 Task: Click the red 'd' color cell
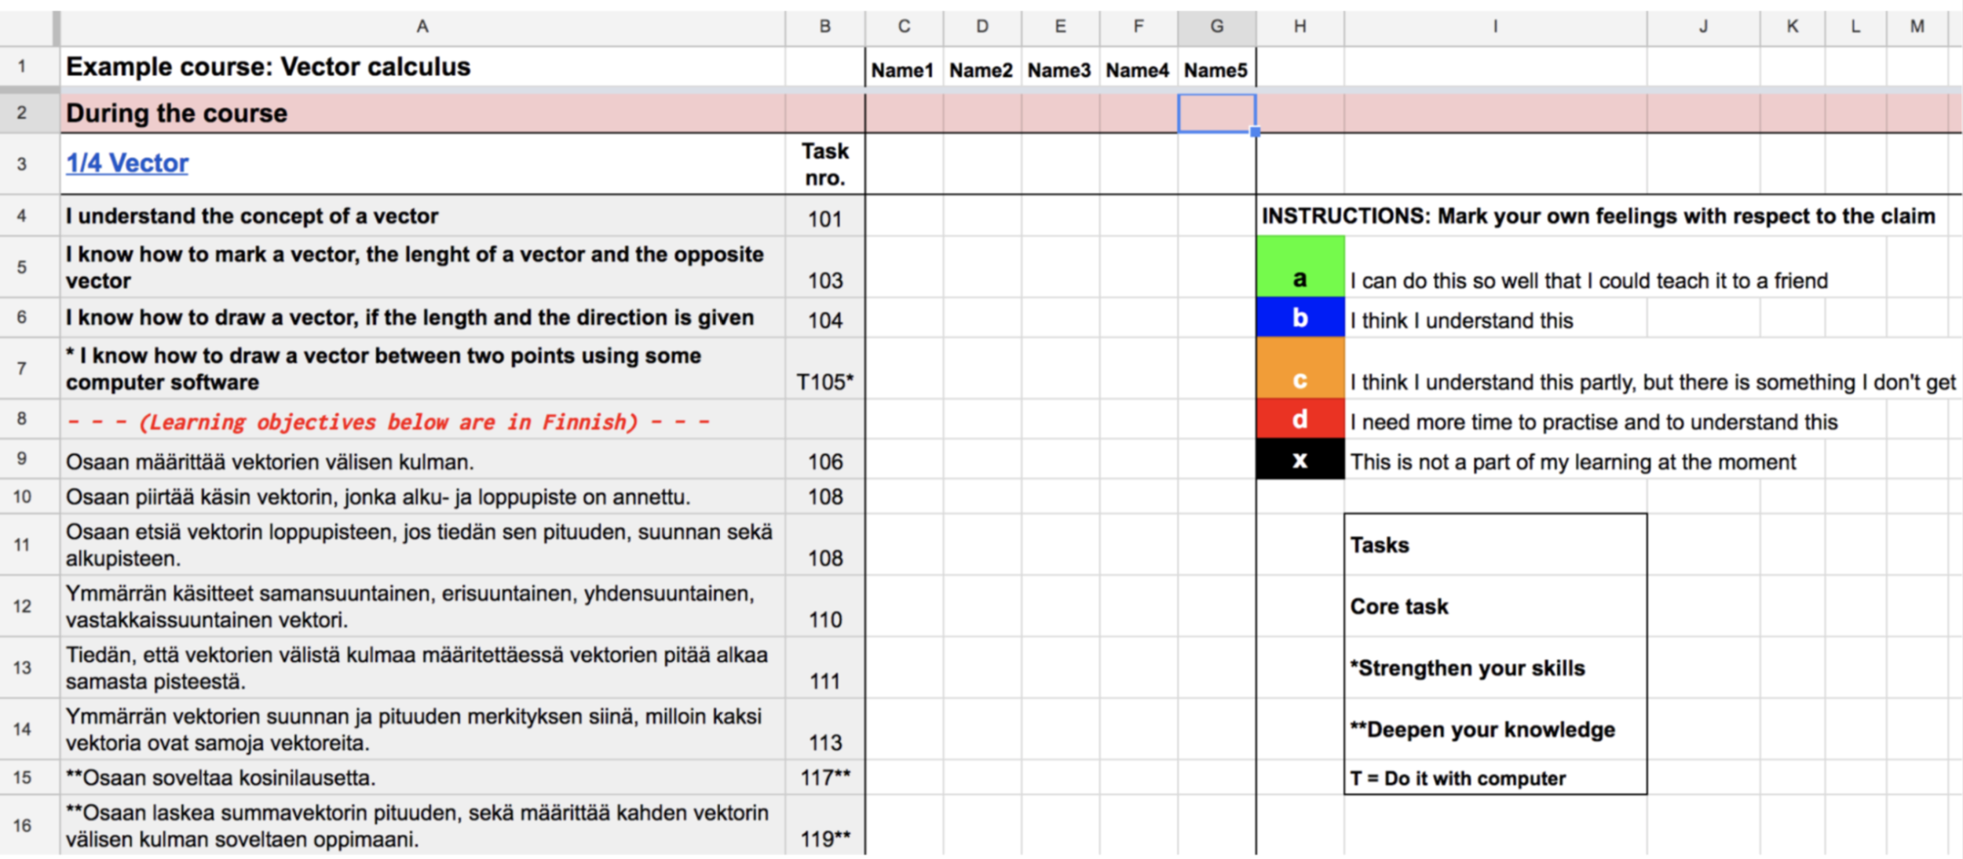coord(1300,419)
